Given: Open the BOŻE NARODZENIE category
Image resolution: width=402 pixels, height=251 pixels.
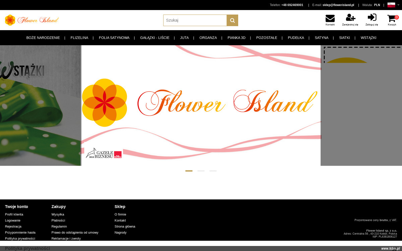Looking at the screenshot, I should 43,38.
